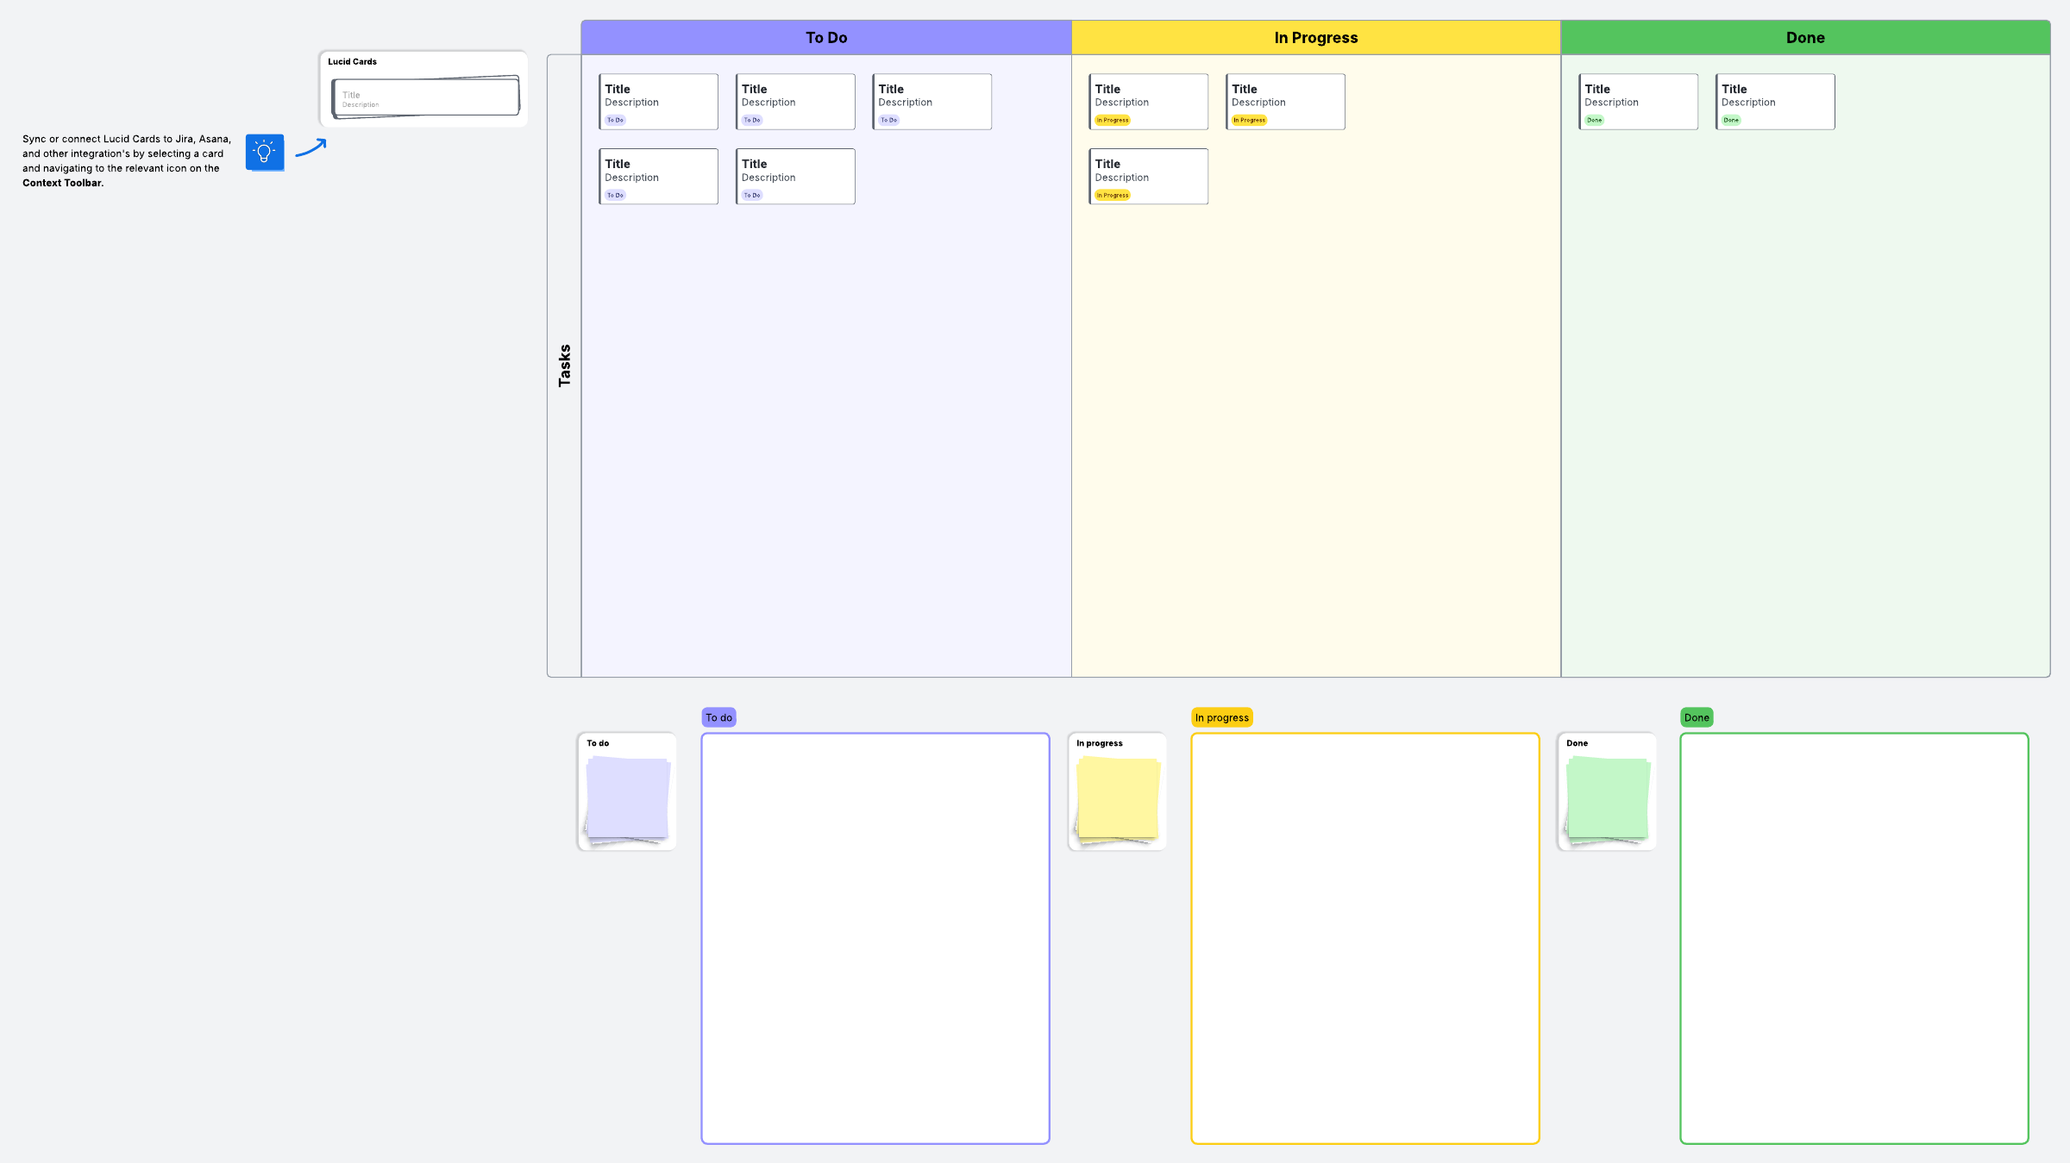Select first card in To Do column
Image resolution: width=2070 pixels, height=1163 pixels.
(x=659, y=101)
